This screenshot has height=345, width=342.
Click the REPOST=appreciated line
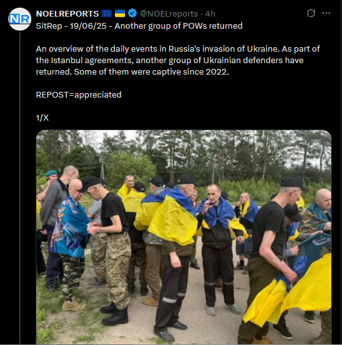coord(78,95)
